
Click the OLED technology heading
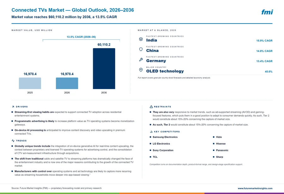165,71
